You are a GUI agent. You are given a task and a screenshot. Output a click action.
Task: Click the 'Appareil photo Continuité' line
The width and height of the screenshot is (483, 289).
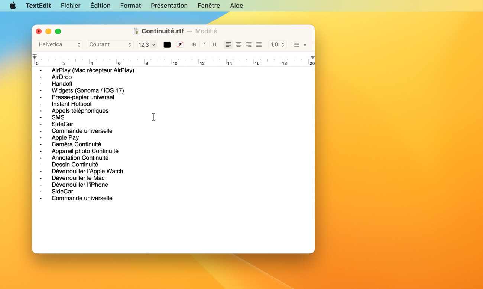click(x=85, y=151)
